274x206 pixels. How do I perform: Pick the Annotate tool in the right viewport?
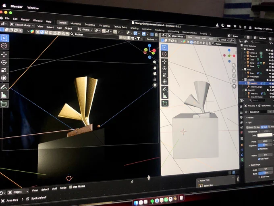coord(165,89)
